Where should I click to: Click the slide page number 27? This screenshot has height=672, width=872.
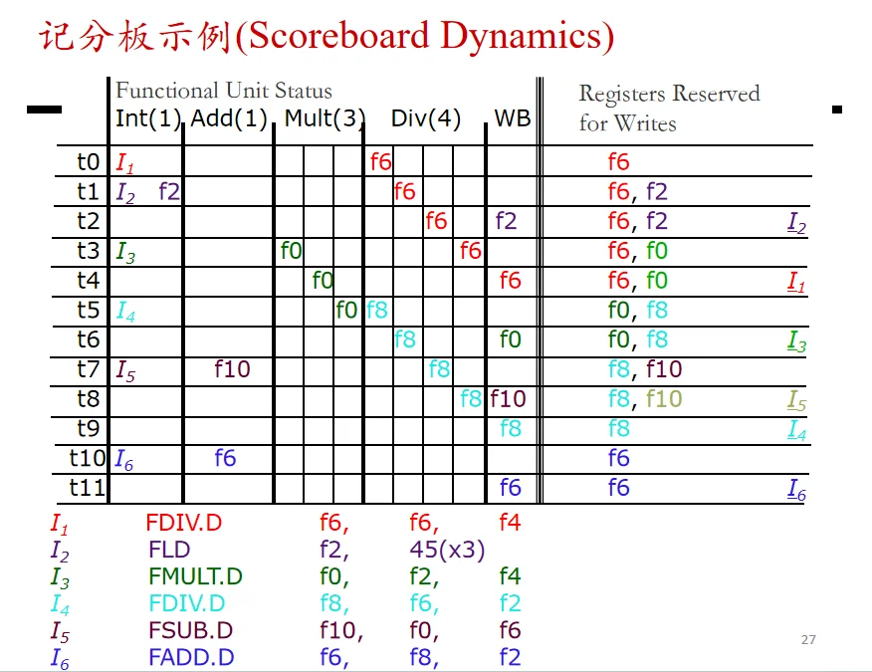pos(808,640)
